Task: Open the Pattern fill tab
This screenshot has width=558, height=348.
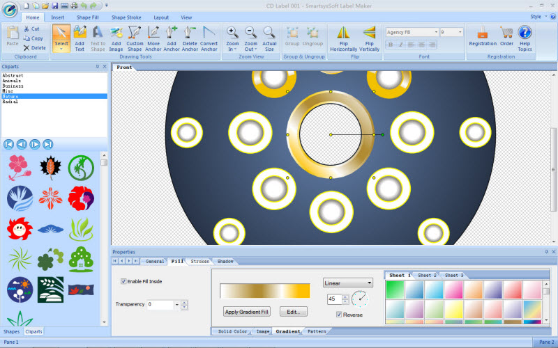Action: (317, 331)
